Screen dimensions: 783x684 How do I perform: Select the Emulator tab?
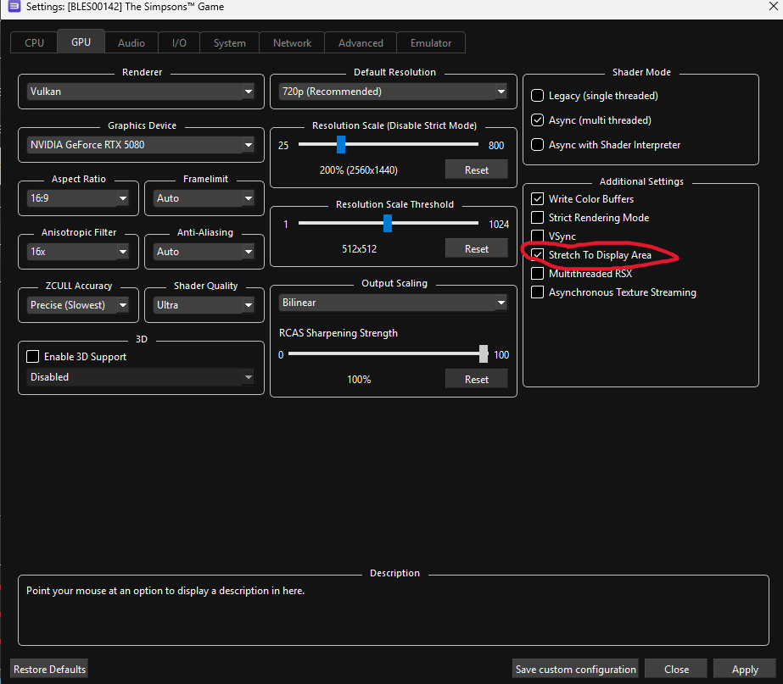431,43
